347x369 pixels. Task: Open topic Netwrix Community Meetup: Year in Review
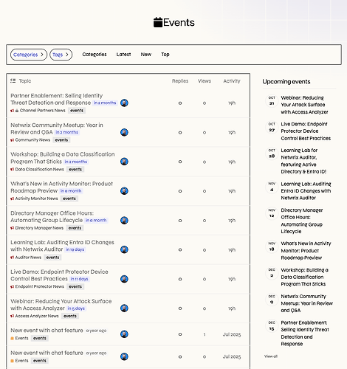click(x=57, y=128)
